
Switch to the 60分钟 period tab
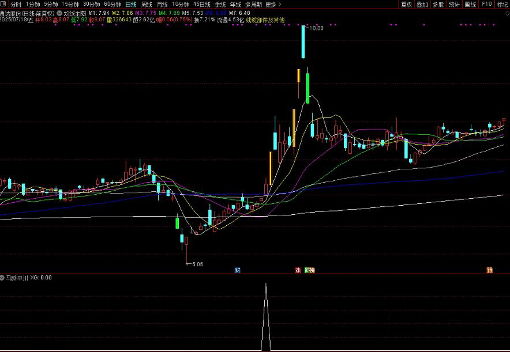tap(112, 4)
